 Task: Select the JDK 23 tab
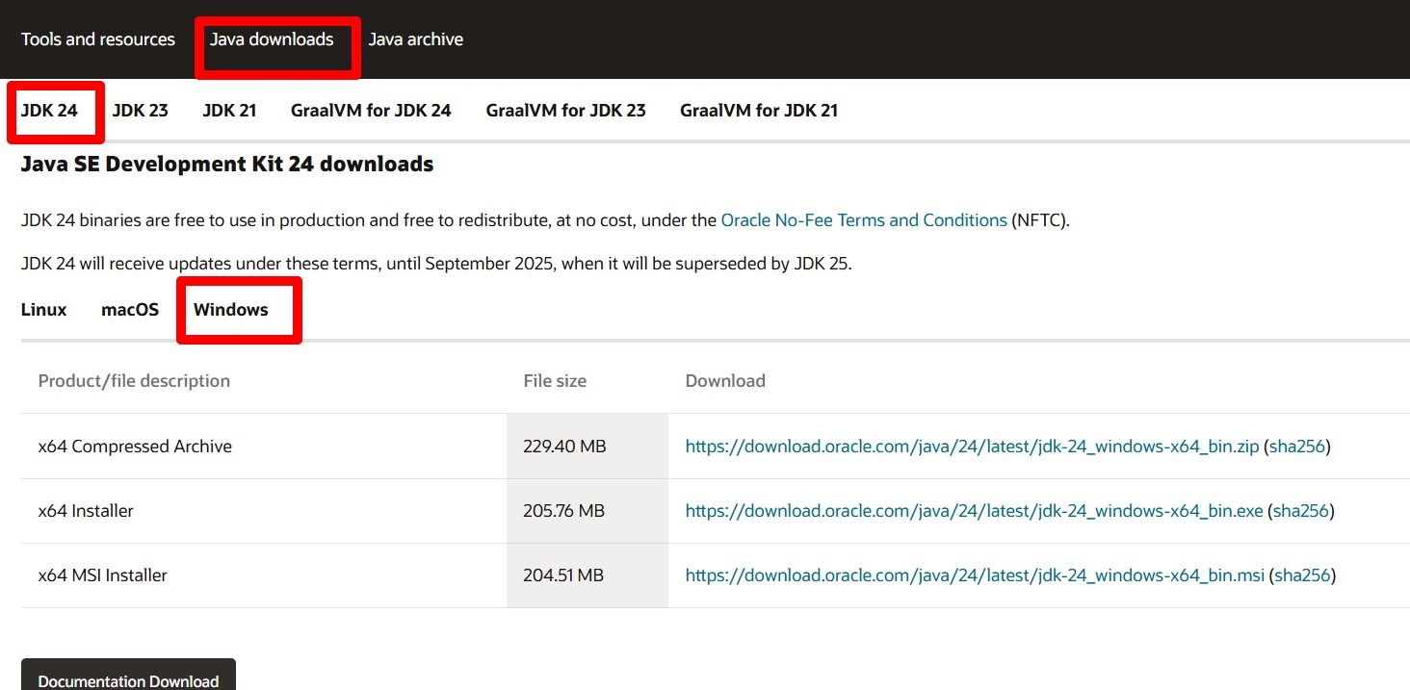tap(141, 111)
